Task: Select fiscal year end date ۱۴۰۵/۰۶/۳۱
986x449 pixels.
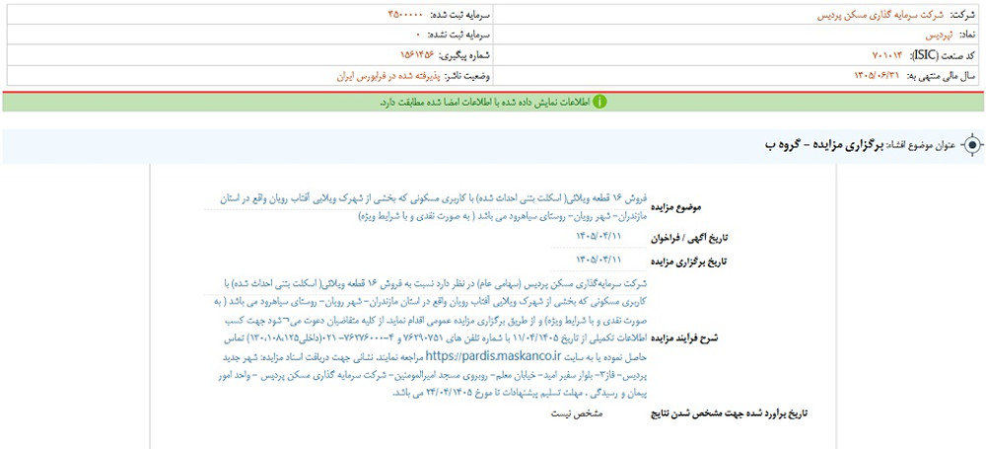Action: pyautogui.click(x=877, y=76)
